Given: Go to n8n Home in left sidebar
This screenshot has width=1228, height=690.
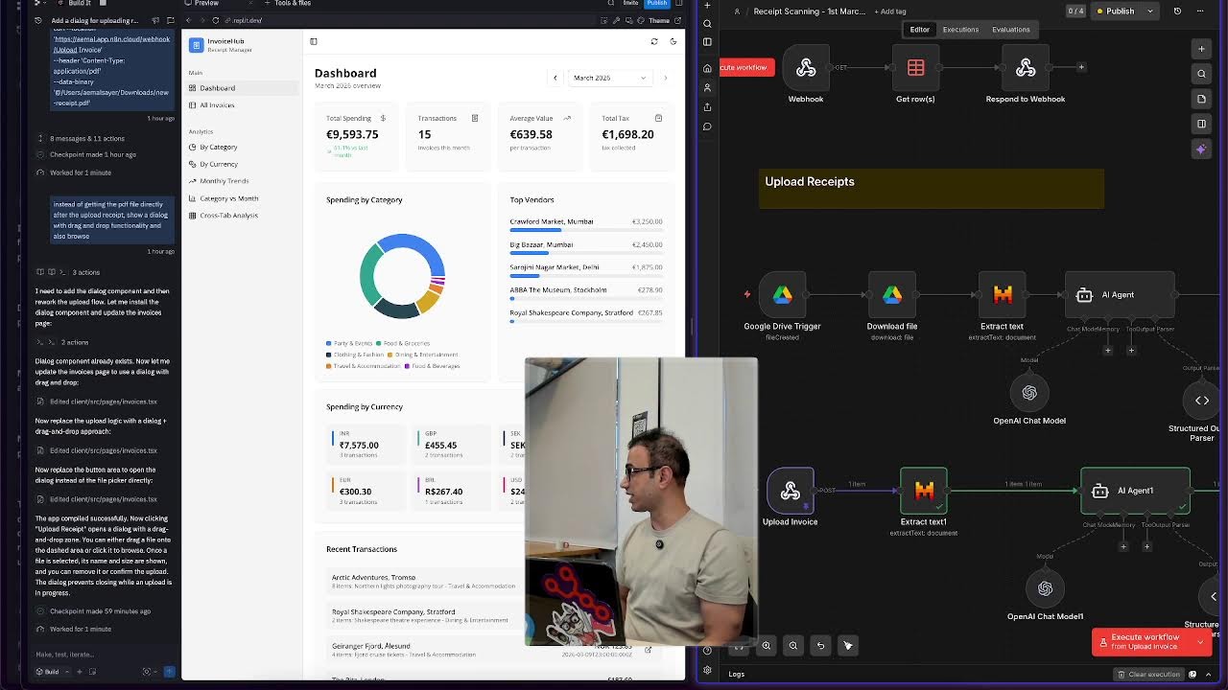Looking at the screenshot, I should (707, 68).
